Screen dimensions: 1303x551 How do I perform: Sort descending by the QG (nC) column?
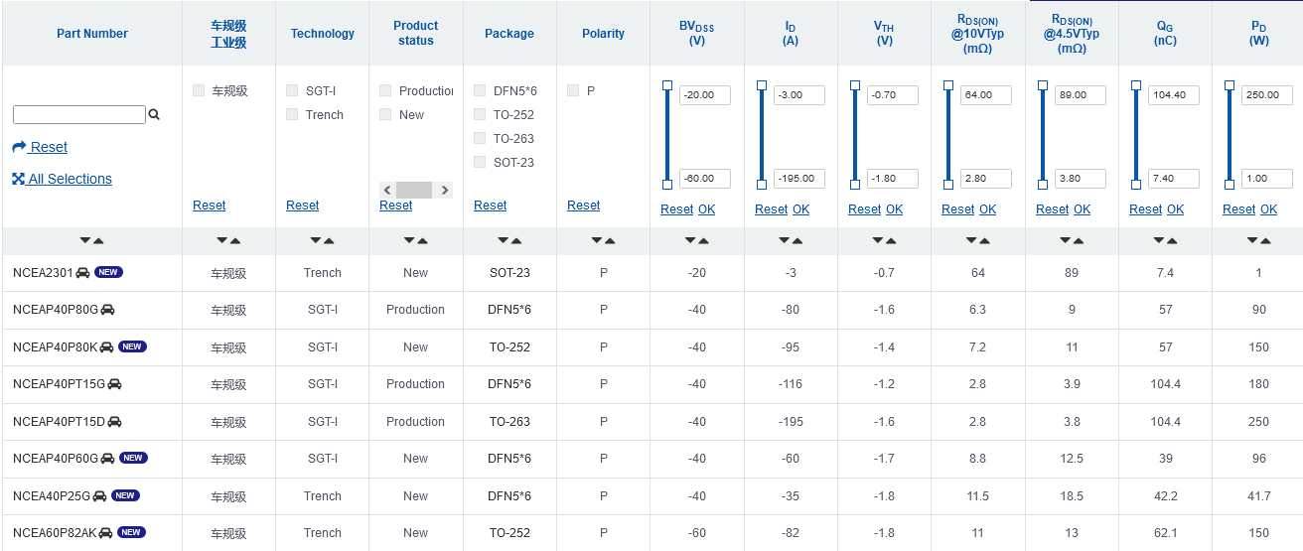[x=1159, y=241]
